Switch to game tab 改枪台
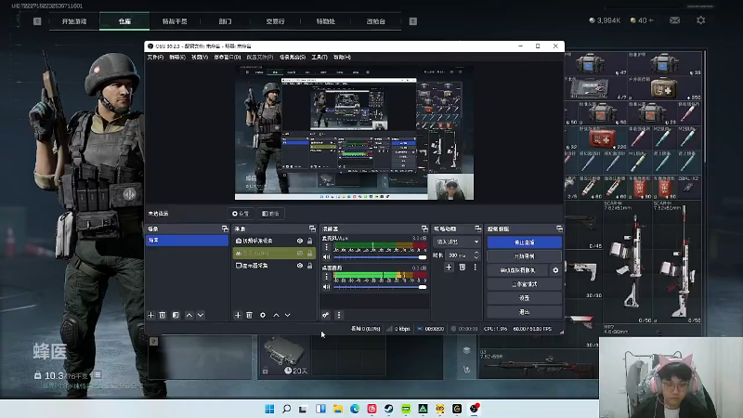 tap(375, 21)
